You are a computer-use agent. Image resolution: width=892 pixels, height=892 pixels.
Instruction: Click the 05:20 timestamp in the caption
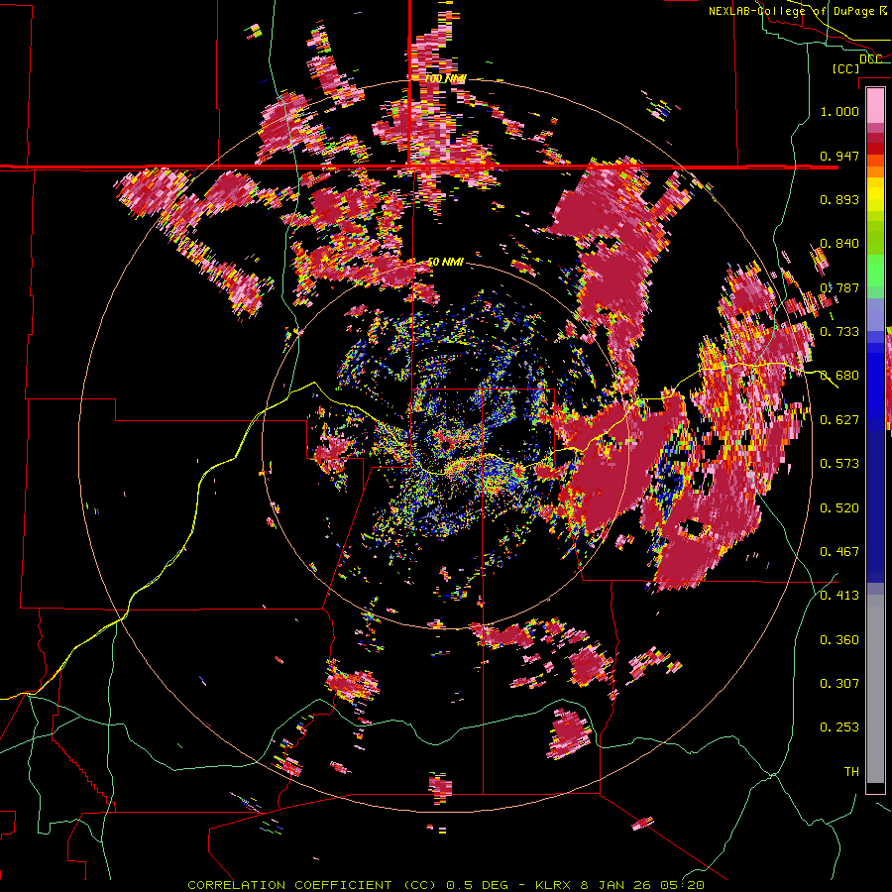click(x=682, y=885)
